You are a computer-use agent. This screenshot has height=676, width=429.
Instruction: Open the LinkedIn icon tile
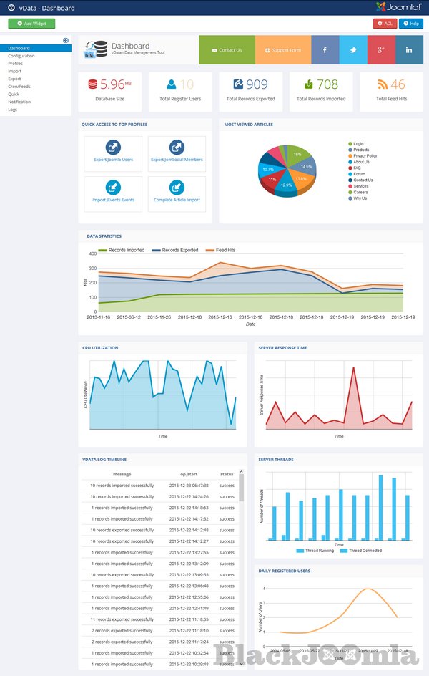pyautogui.click(x=409, y=50)
